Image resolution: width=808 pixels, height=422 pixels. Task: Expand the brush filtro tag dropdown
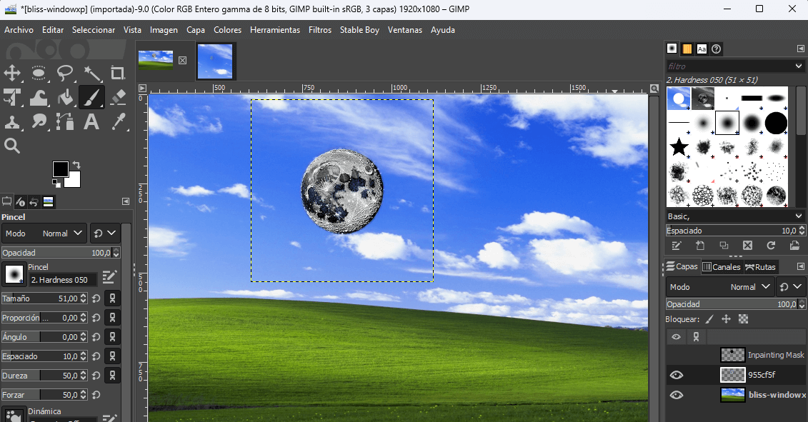[x=798, y=66]
